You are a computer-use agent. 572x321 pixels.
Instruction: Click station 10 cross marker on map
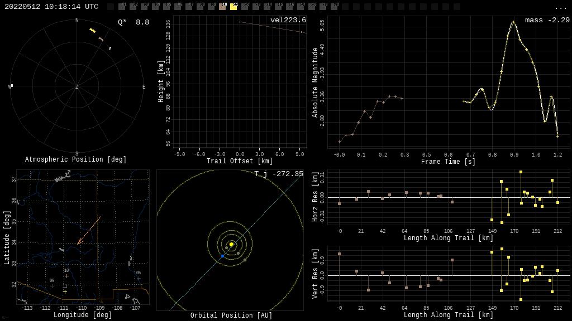pyautogui.click(x=66, y=276)
